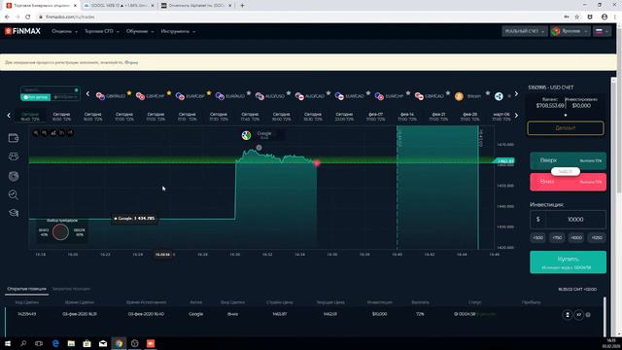Image resolution: width=622 pixels, height=350 pixels.
Task: Expand the Обучение menu
Action: pyautogui.click(x=140, y=31)
